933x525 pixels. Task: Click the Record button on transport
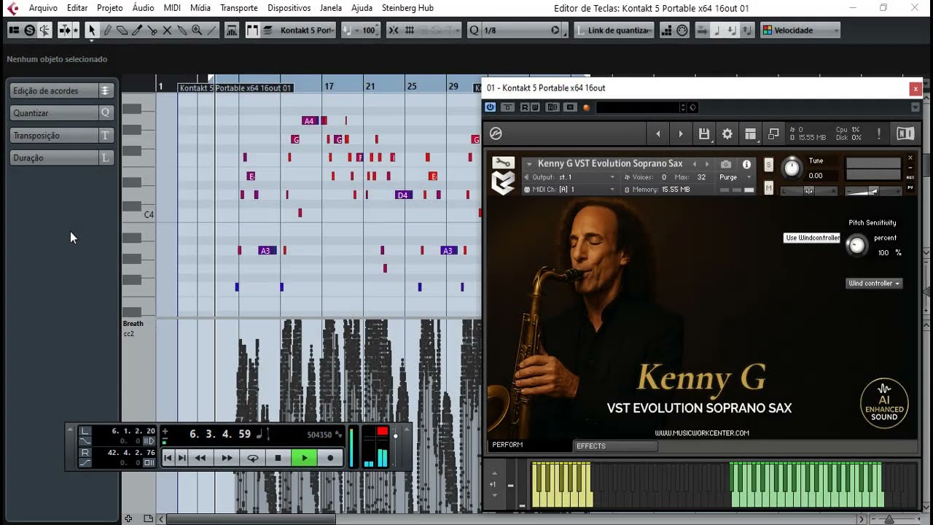(330, 458)
